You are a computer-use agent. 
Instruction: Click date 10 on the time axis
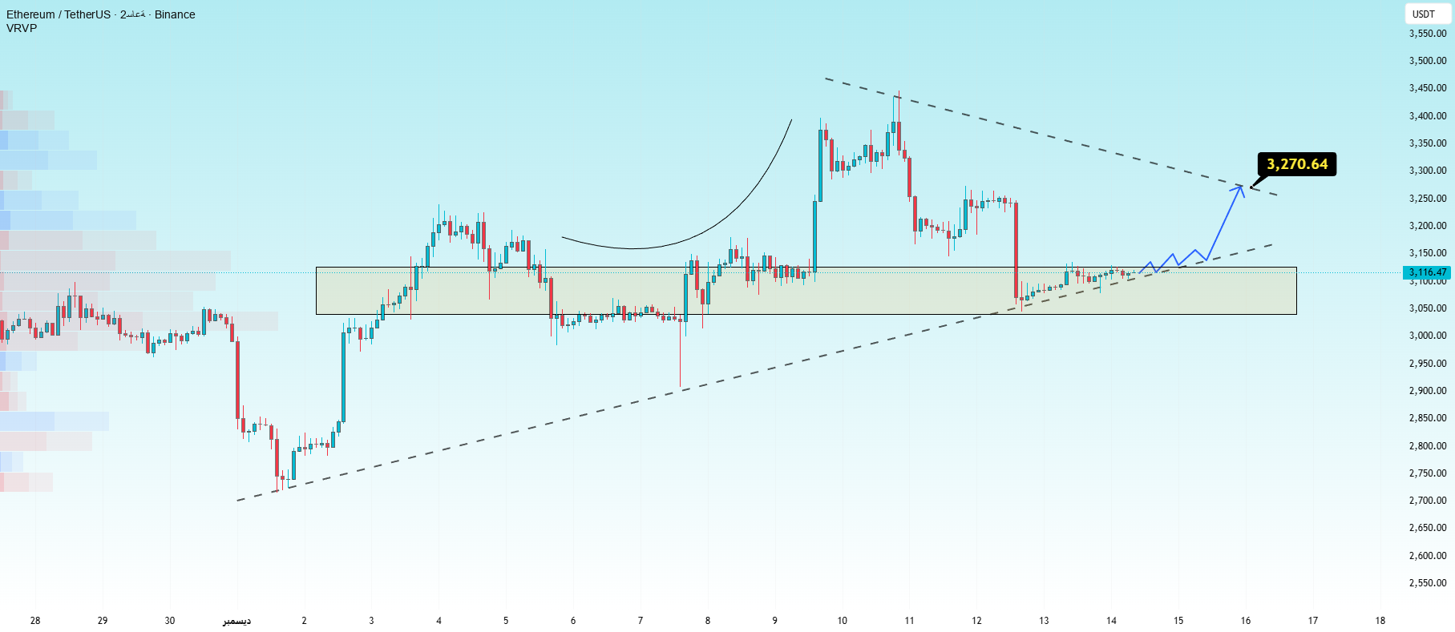(842, 621)
